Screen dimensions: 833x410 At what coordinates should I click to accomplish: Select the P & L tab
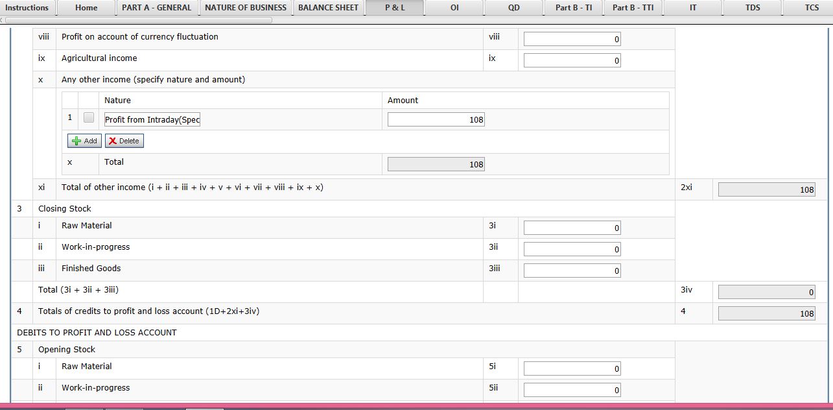395,8
